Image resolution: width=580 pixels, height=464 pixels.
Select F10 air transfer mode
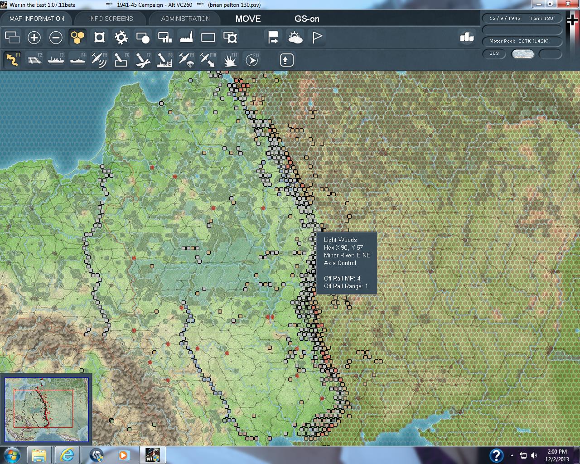(x=208, y=60)
